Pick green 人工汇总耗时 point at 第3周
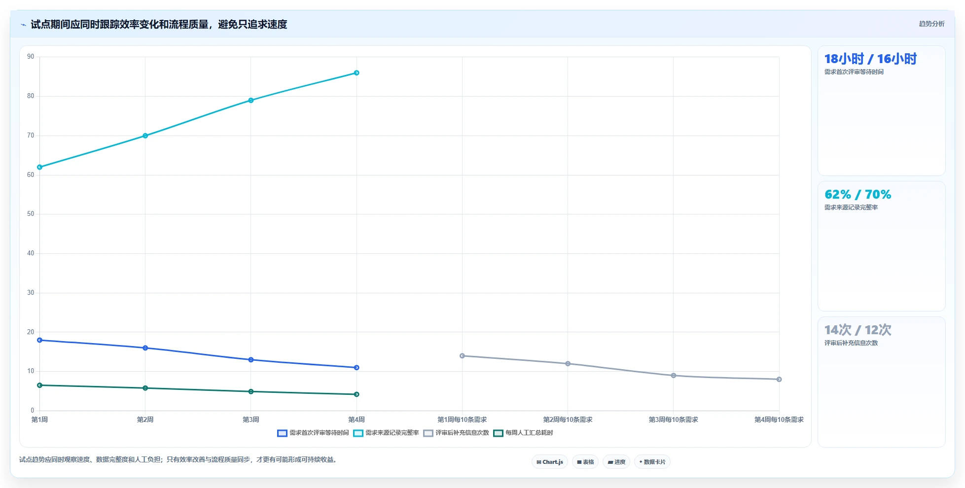 tap(251, 391)
